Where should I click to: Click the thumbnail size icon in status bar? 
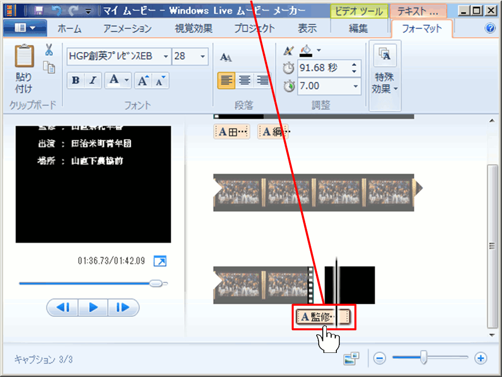[x=351, y=358]
